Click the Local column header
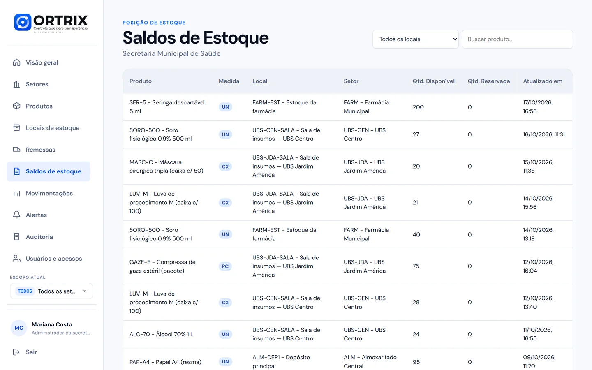 coord(260,81)
